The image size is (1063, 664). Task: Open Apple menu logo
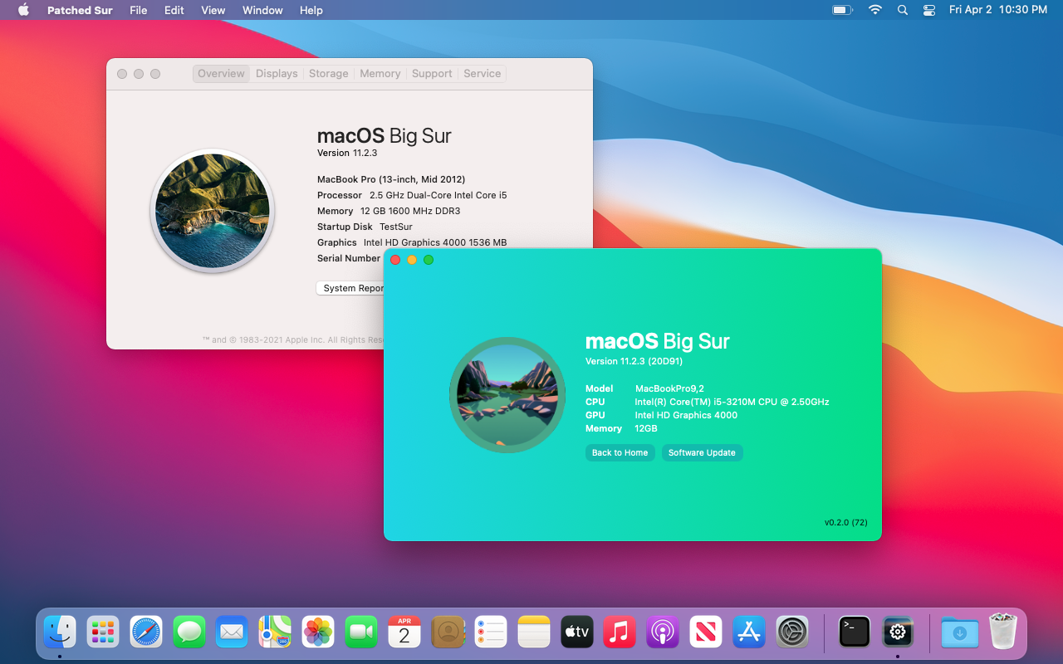pyautogui.click(x=23, y=10)
